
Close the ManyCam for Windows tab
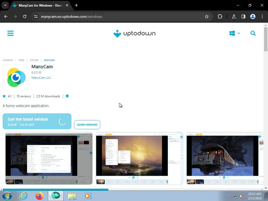[67, 5]
